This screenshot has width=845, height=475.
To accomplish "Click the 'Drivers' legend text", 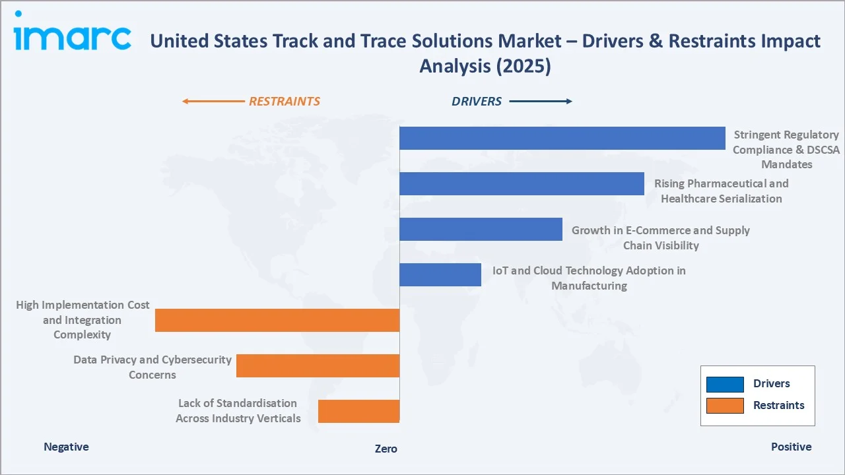I will pos(771,384).
